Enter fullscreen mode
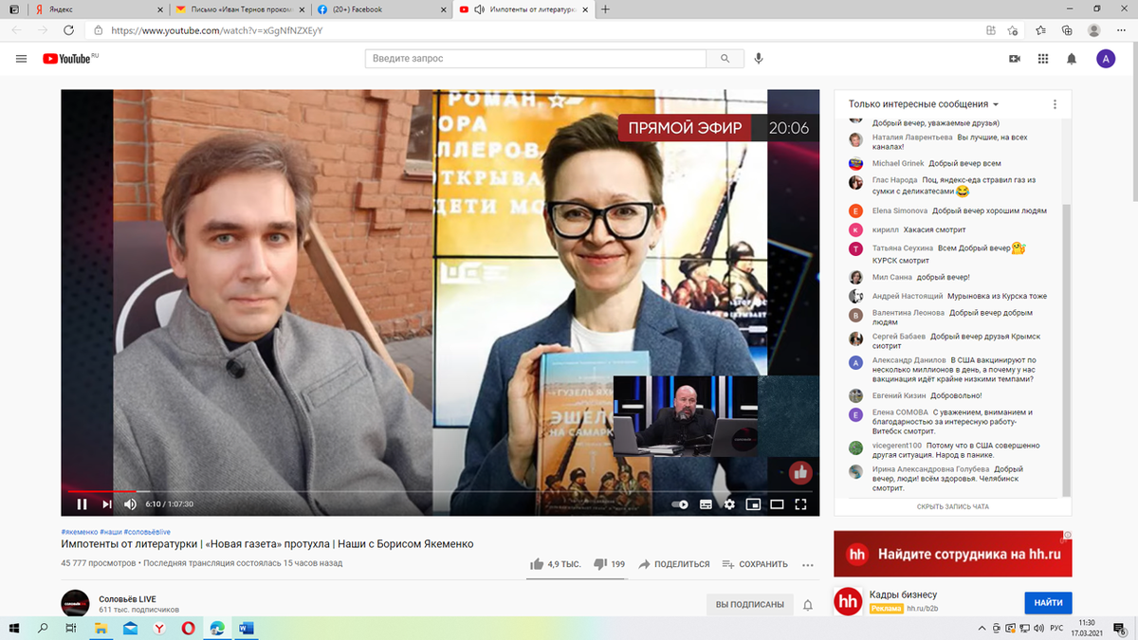The width and height of the screenshot is (1138, 640). 800,504
